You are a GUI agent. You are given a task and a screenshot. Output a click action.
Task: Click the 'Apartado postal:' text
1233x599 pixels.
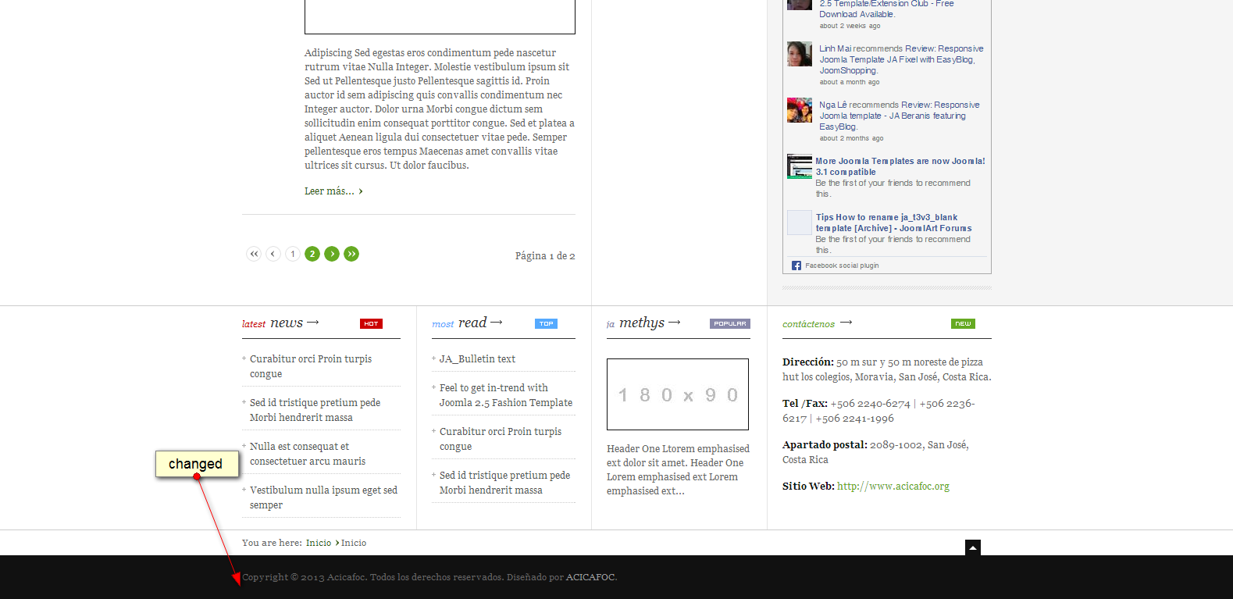tap(876, 452)
